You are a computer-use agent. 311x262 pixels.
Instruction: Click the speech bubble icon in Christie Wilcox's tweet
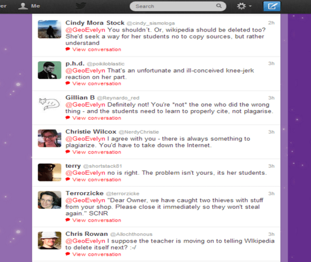click(x=68, y=152)
